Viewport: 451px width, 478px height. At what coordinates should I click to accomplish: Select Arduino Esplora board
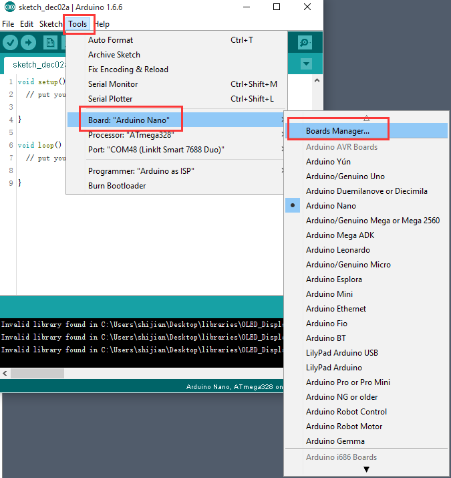coord(367,279)
